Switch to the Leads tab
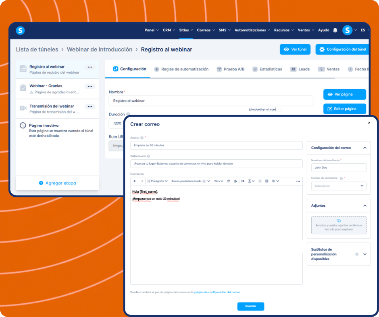This screenshot has height=317, width=379. [300, 69]
